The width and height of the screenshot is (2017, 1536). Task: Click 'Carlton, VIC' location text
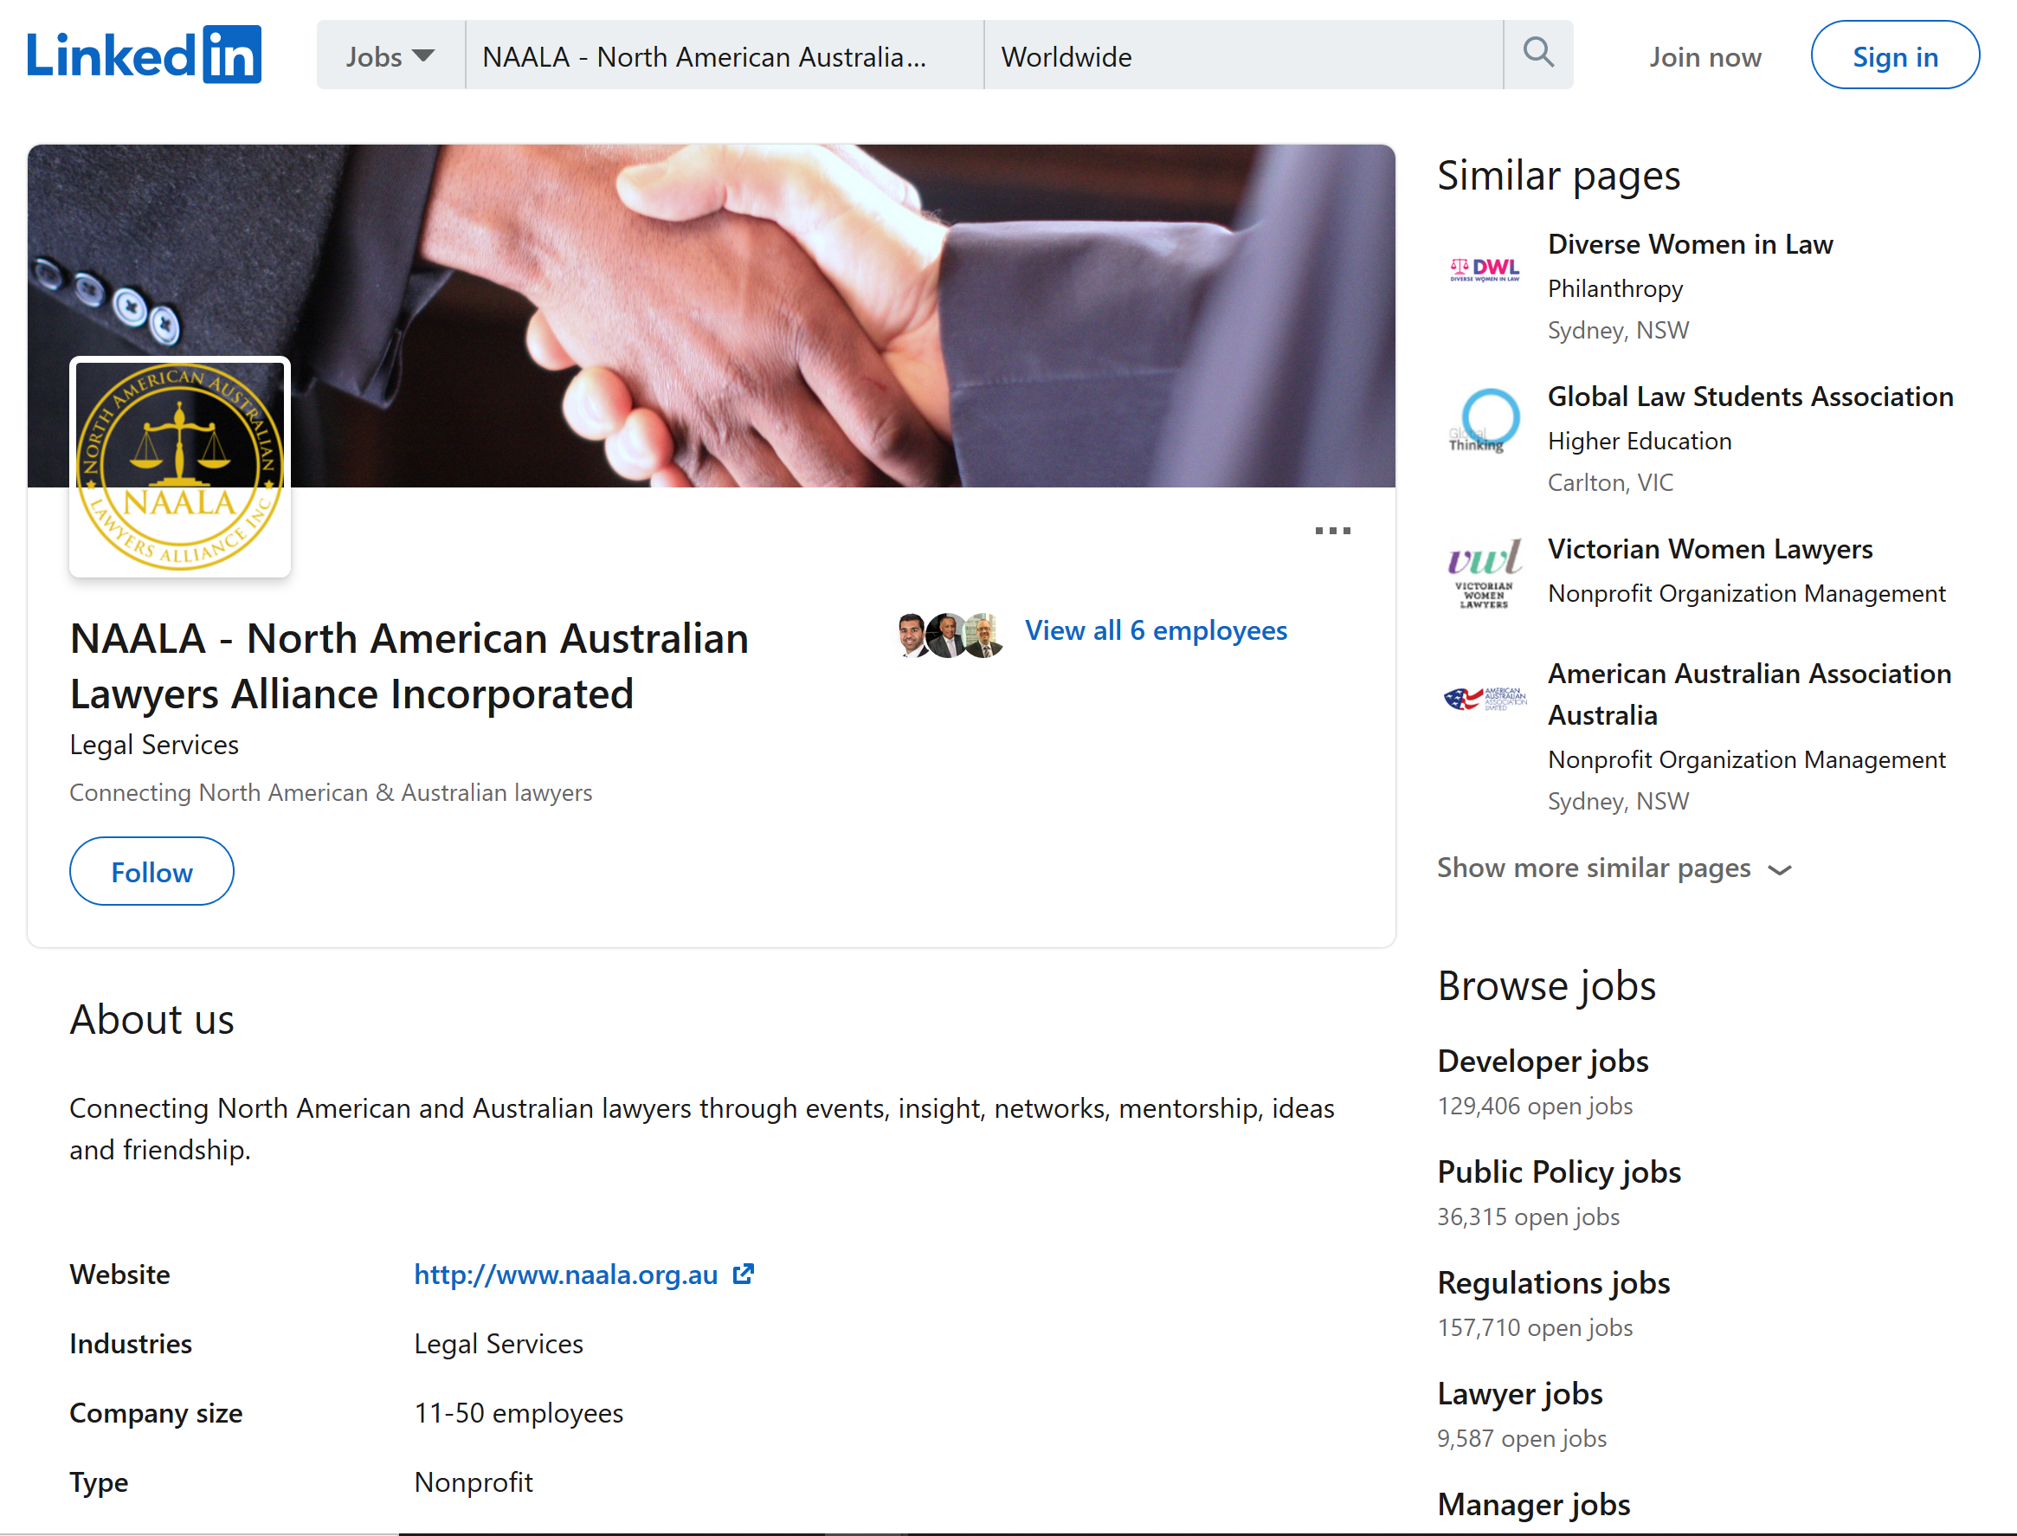click(1610, 481)
